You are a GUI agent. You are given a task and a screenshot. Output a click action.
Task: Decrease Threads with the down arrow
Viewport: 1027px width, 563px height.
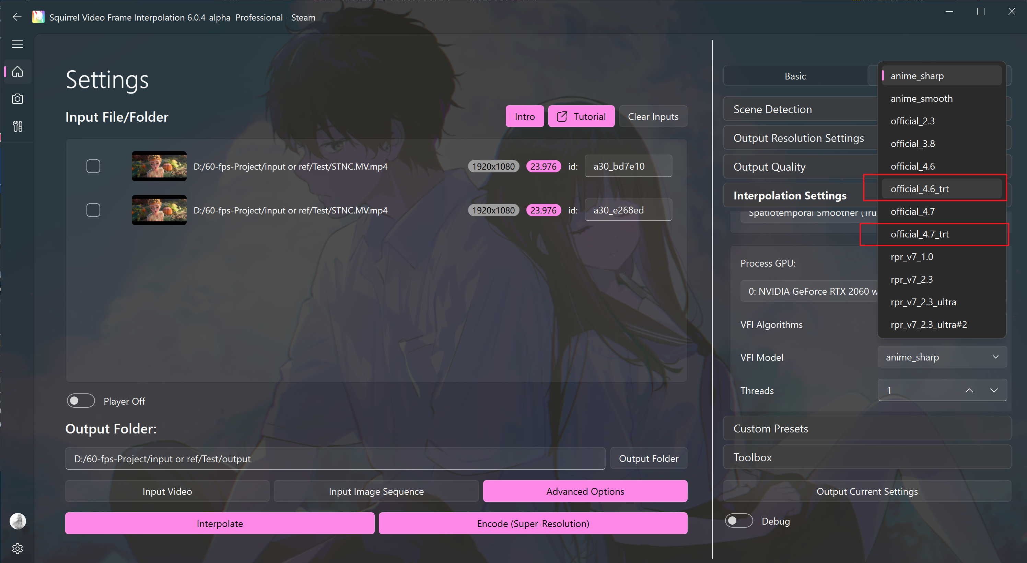click(994, 390)
